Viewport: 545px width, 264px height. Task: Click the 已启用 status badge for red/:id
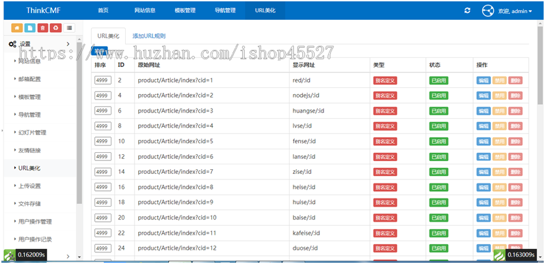[438, 80]
